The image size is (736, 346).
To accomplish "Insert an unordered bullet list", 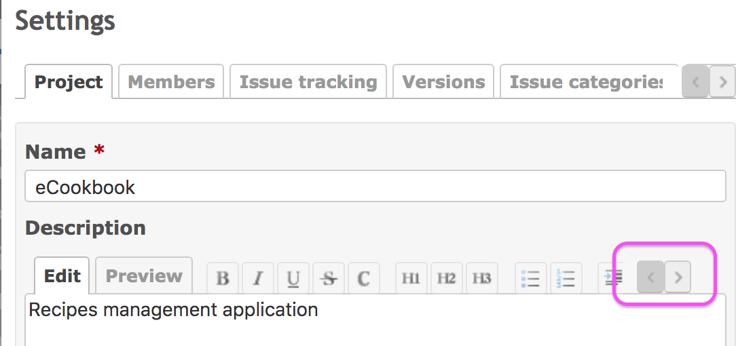I will pyautogui.click(x=530, y=278).
